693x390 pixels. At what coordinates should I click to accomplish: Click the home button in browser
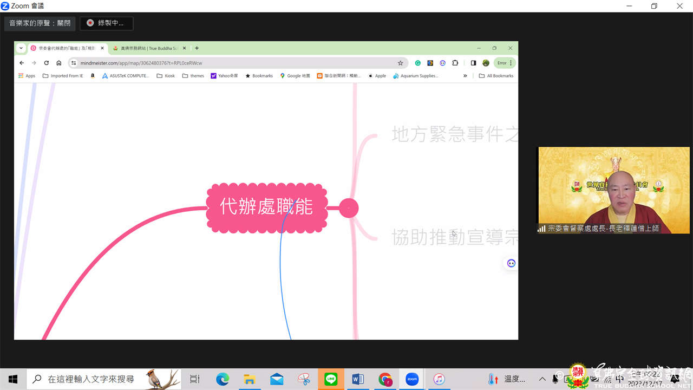[59, 63]
